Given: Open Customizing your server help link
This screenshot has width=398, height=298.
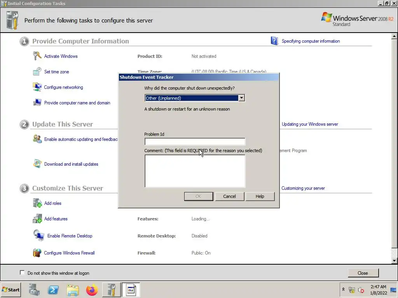Looking at the screenshot, I should click(303, 188).
